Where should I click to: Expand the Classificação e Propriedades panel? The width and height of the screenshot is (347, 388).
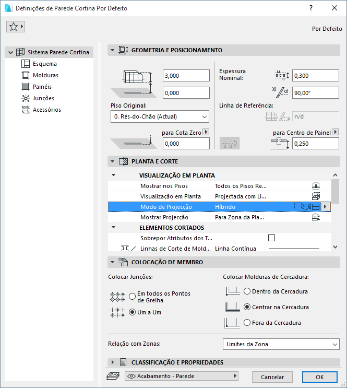pyautogui.click(x=113, y=362)
